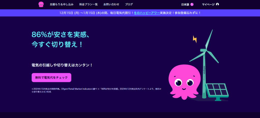
Task: Click the 86%が安さを実感 headline
Action: click(60, 35)
